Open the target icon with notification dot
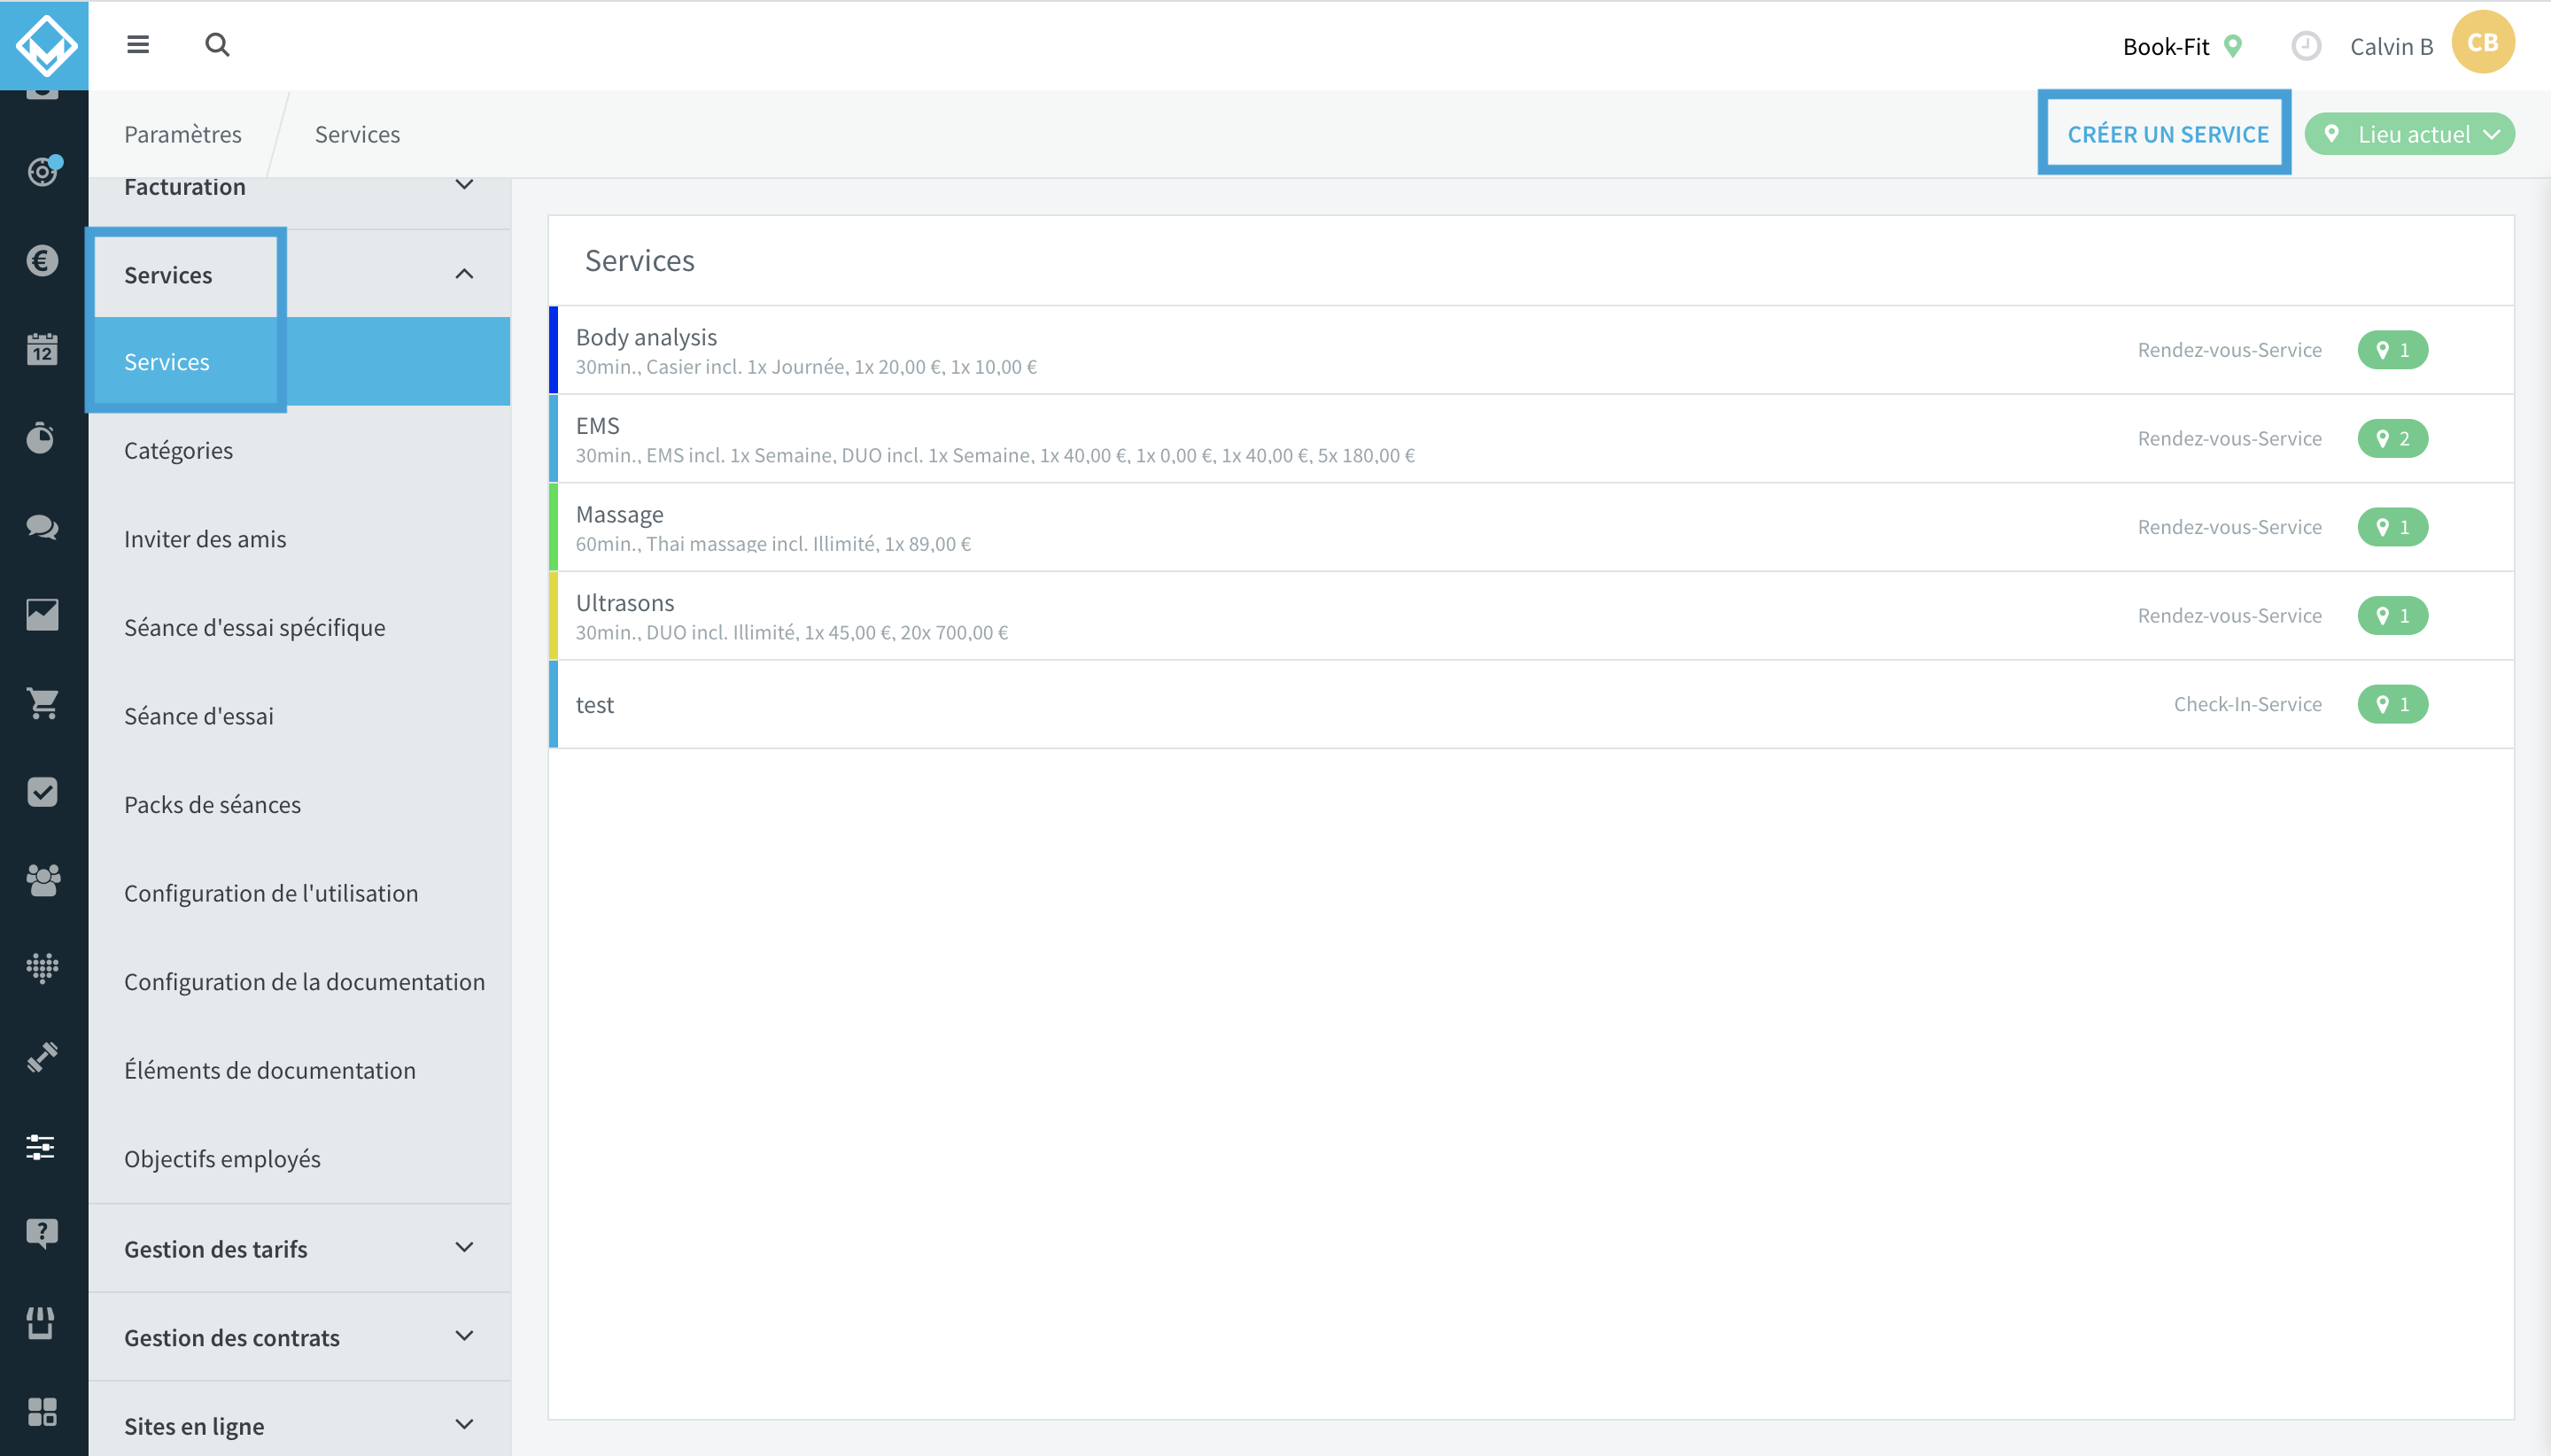Viewport: 2551px width, 1456px height. pyautogui.click(x=43, y=172)
